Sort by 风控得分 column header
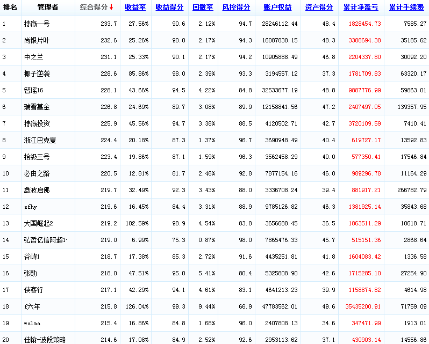Viewport: 429px width, 344px height. tap(236, 8)
